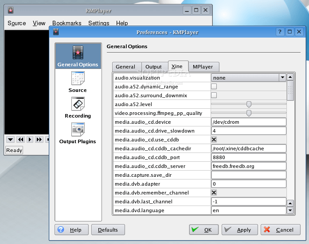Click General Options heading text

point(127,46)
